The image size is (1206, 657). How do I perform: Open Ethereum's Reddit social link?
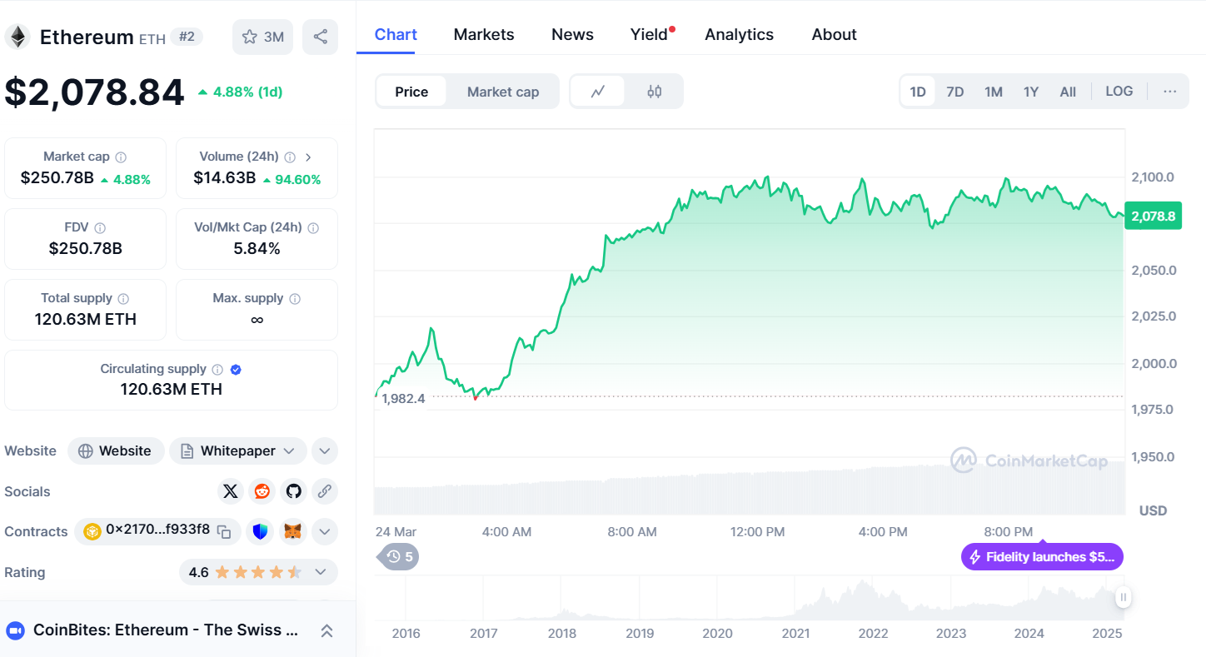(x=262, y=491)
